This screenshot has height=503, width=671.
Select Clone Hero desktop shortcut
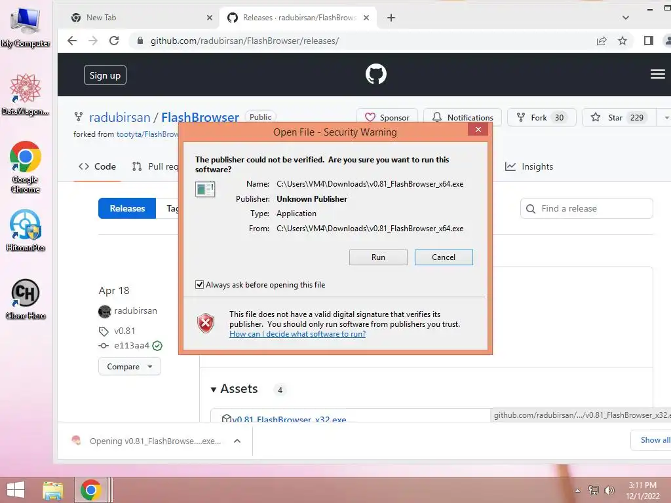click(26, 299)
